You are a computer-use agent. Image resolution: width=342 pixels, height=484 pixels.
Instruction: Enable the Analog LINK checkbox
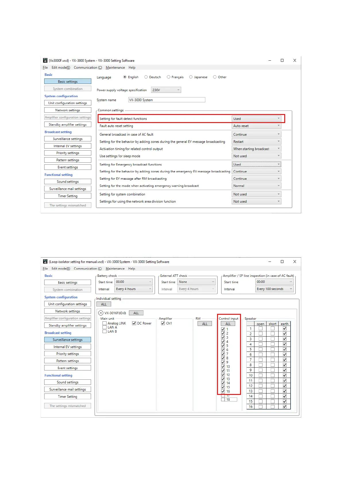pos(105,323)
